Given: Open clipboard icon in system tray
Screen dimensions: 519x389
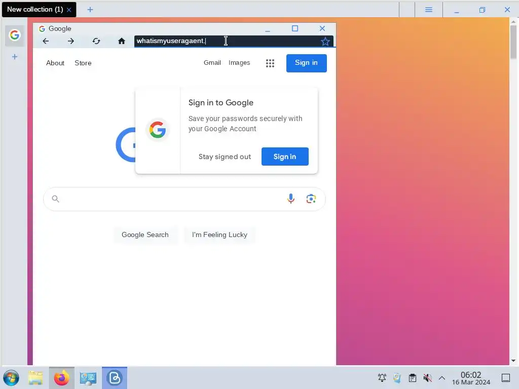Looking at the screenshot, I should coord(413,378).
